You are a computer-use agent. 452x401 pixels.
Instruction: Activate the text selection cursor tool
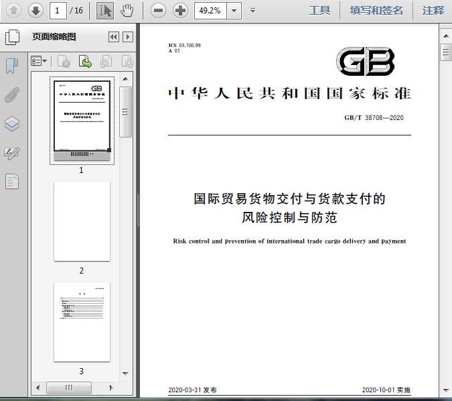click(105, 11)
